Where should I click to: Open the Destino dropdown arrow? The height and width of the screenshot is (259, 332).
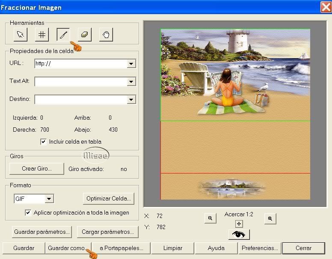click(x=131, y=100)
